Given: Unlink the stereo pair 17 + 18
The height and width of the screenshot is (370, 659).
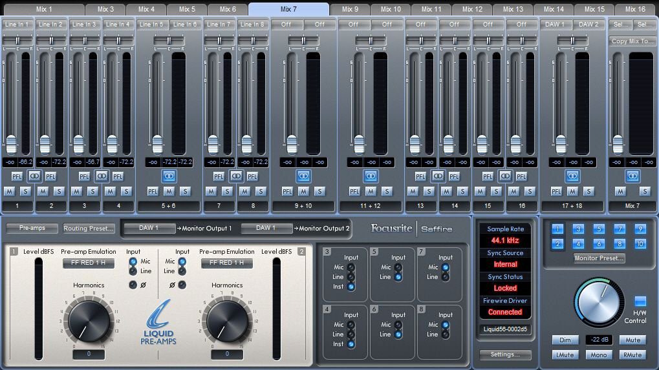Looking at the screenshot, I should click(x=572, y=176).
